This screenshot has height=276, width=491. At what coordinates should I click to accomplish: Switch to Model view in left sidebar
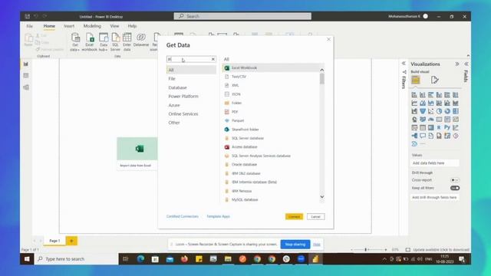click(x=26, y=87)
